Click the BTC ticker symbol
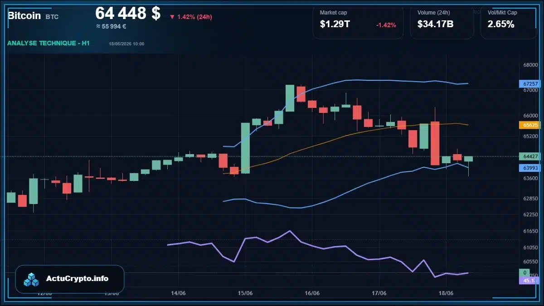 52,17
